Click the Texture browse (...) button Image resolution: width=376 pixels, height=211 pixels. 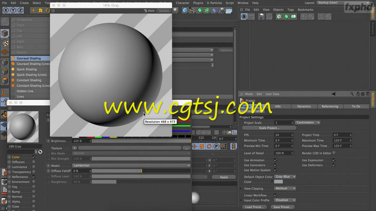pos(187,148)
